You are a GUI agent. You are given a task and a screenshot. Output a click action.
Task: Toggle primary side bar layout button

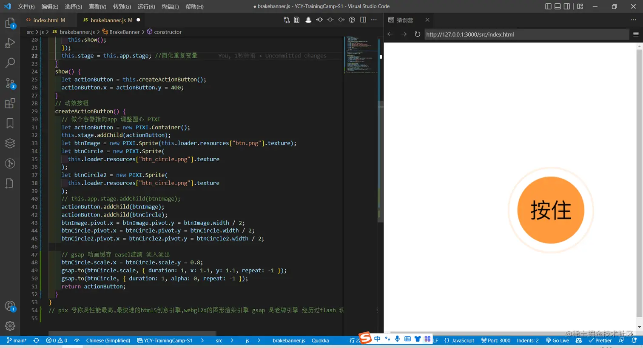548,6
